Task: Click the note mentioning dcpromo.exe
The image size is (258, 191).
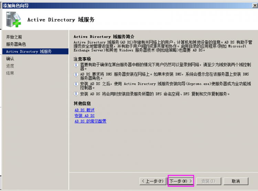Action: tap(165, 86)
